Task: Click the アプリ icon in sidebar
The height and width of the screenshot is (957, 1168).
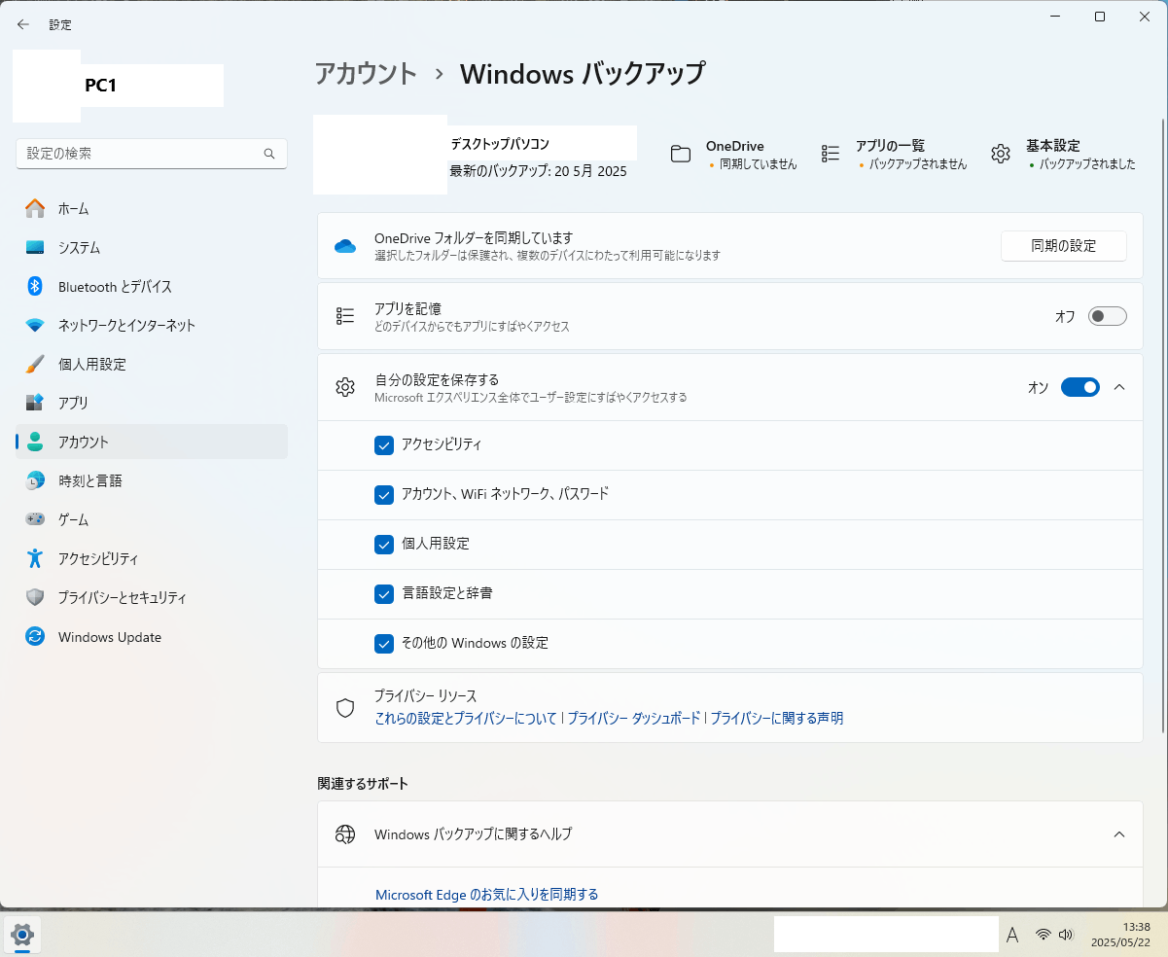Action: coord(35,403)
